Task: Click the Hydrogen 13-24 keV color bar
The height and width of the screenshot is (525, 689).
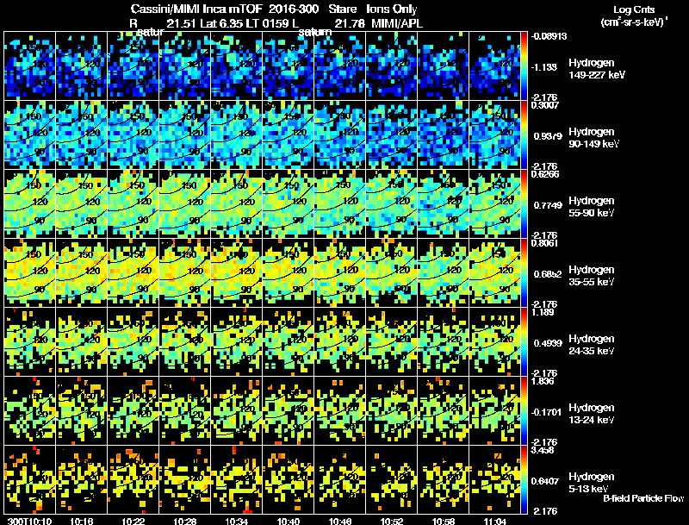Action: click(524, 410)
